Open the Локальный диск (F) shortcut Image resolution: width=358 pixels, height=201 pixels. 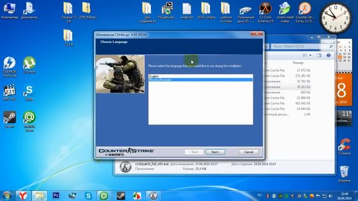coord(246,13)
